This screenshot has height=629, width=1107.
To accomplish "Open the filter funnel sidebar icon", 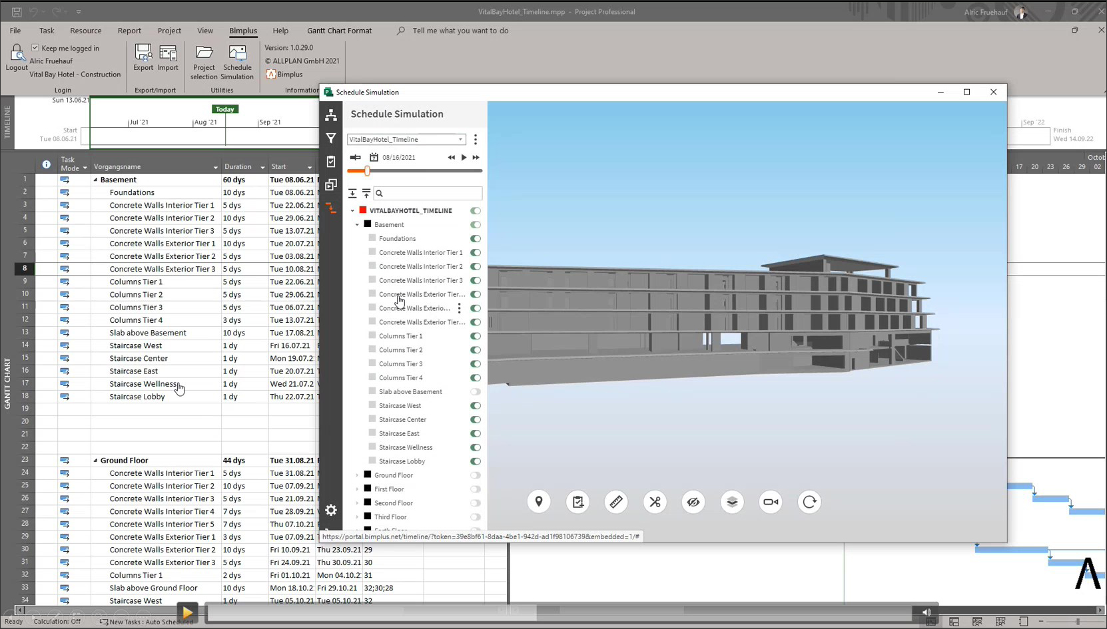I will pos(331,138).
